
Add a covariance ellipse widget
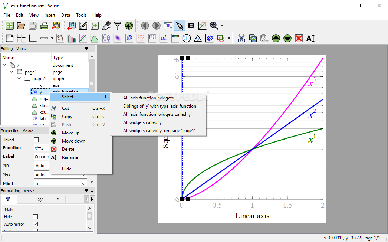[209, 38]
